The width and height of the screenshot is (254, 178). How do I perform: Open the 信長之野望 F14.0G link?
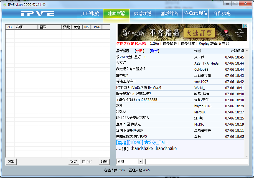131,44
